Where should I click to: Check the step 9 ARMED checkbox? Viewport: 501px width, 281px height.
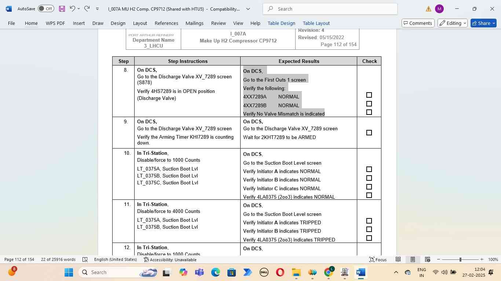tap(369, 133)
